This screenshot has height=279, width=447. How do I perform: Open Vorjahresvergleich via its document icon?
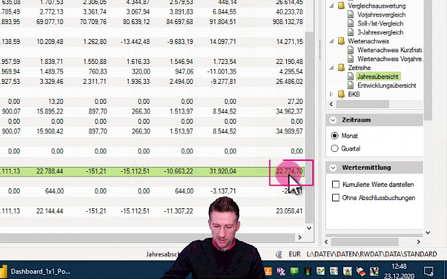coord(351,15)
